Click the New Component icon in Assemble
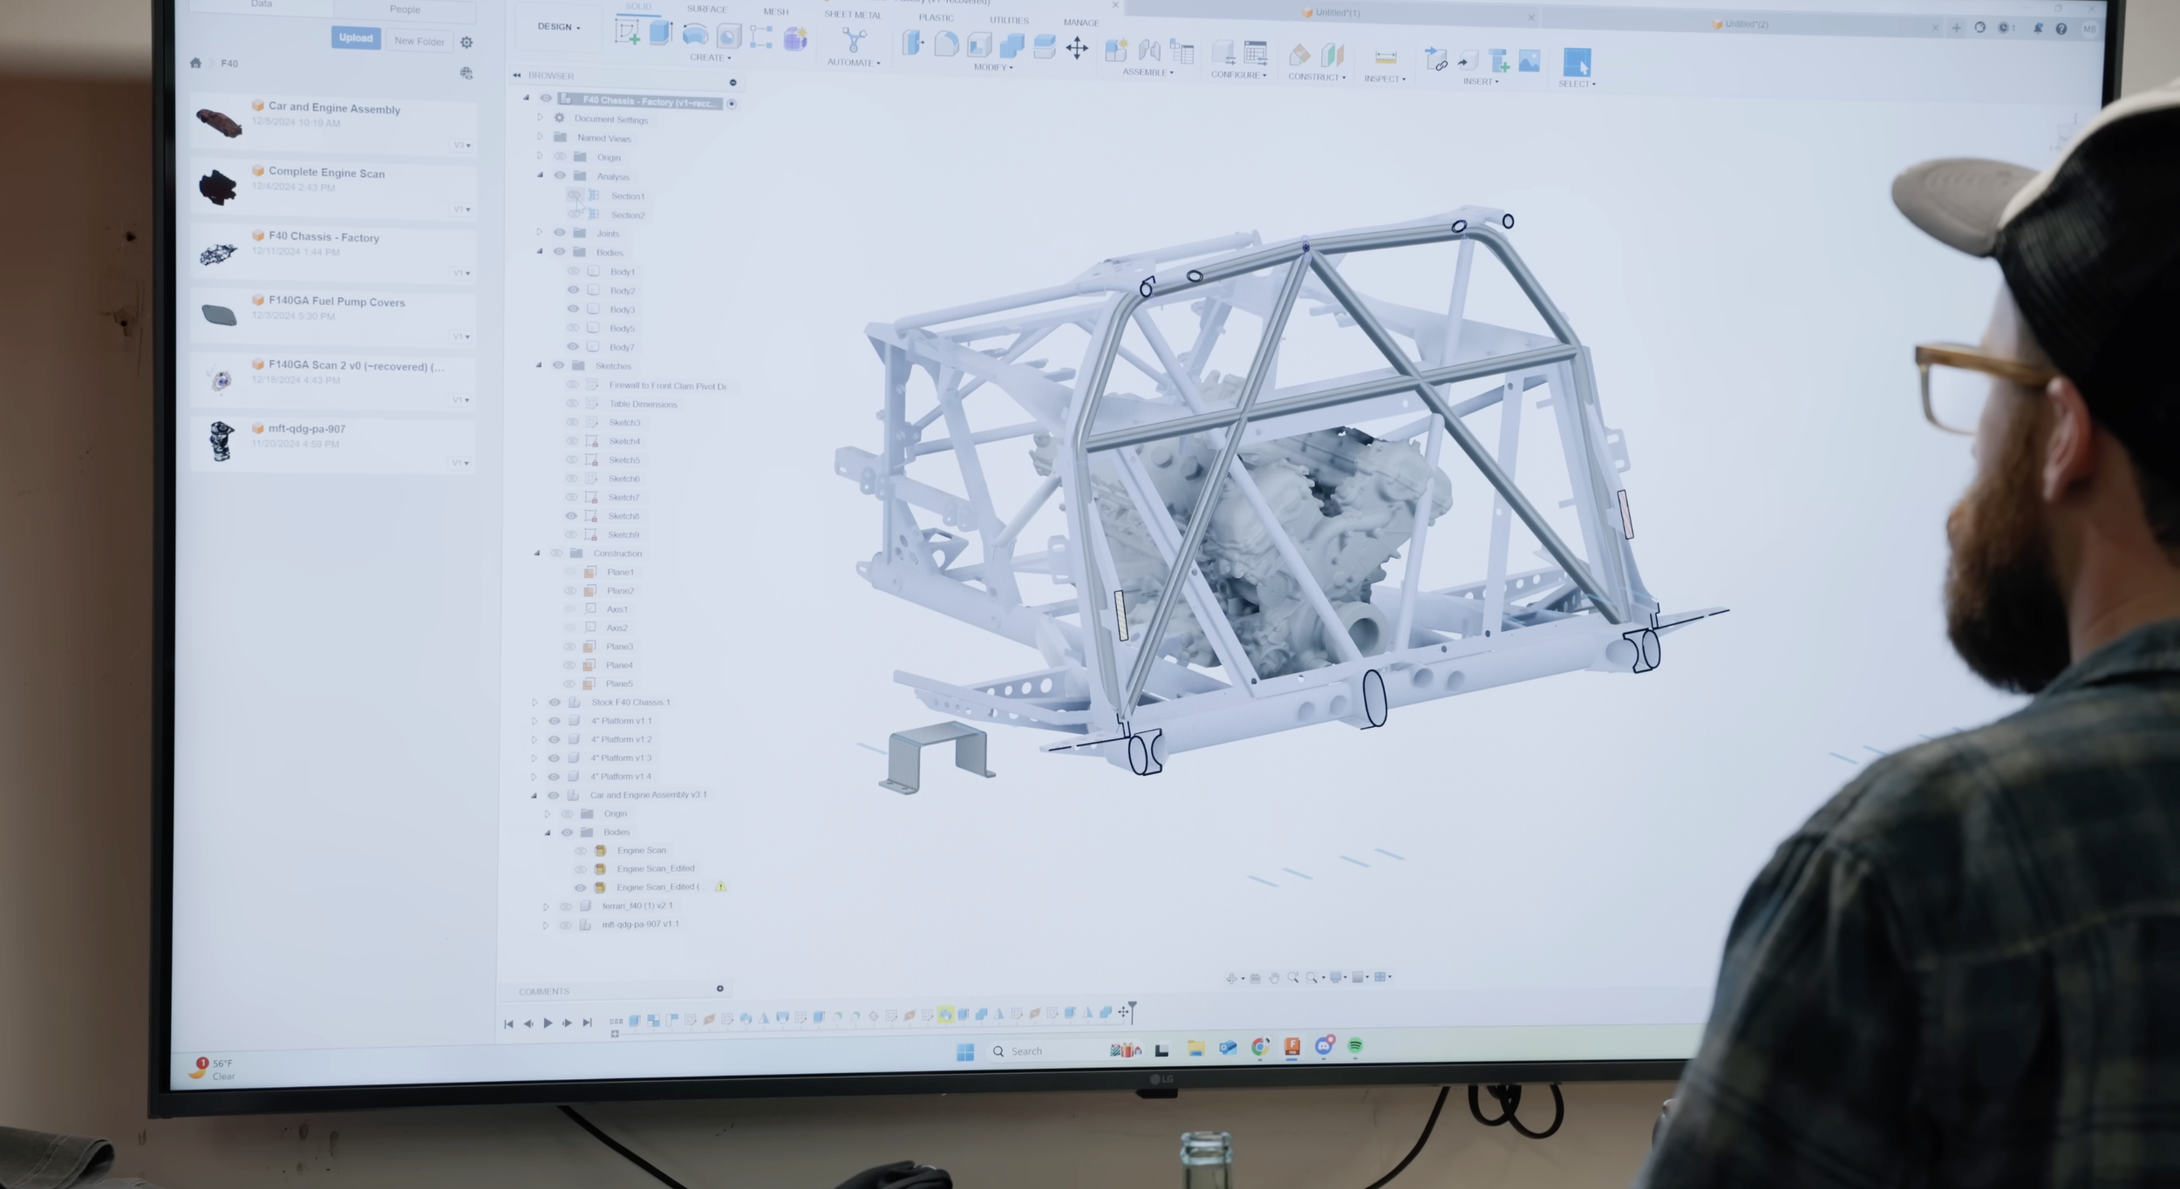This screenshot has height=1189, width=2180. click(1116, 51)
